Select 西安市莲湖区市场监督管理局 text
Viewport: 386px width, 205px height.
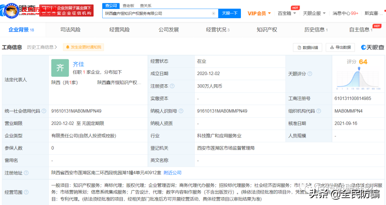226,148
